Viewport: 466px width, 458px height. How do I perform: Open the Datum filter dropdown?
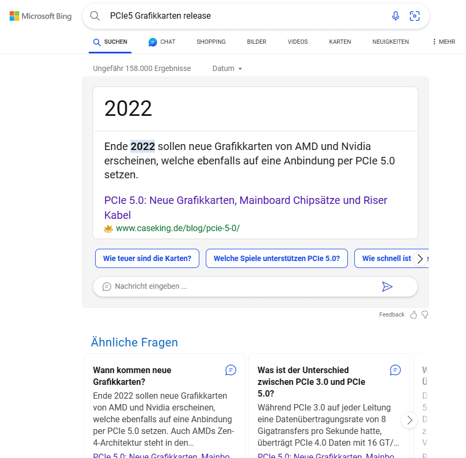tap(227, 68)
